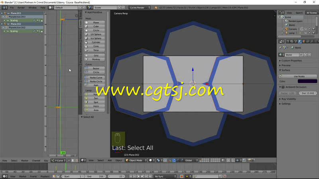Add a Monkey mesh primitive

click(x=95, y=59)
